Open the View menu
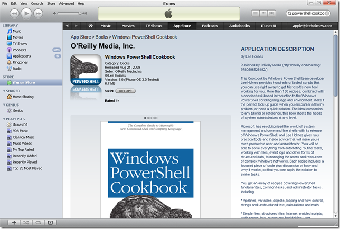Screen dimensions: 340x229 click(24, 4)
